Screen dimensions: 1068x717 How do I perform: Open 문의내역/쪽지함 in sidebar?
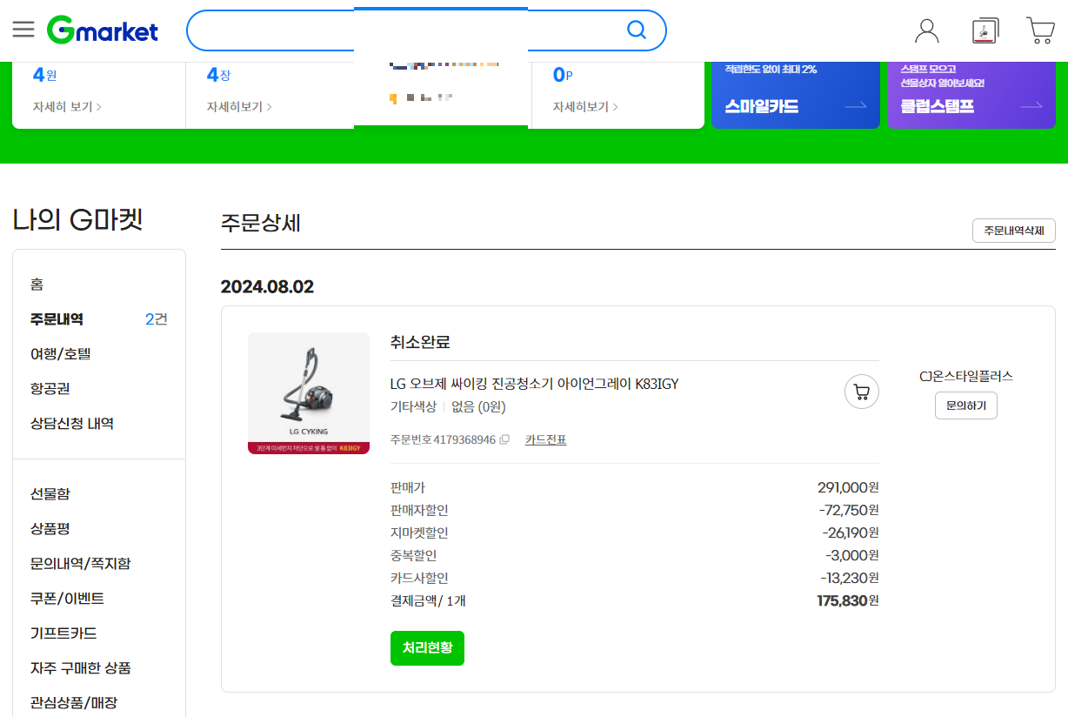[x=80, y=564]
